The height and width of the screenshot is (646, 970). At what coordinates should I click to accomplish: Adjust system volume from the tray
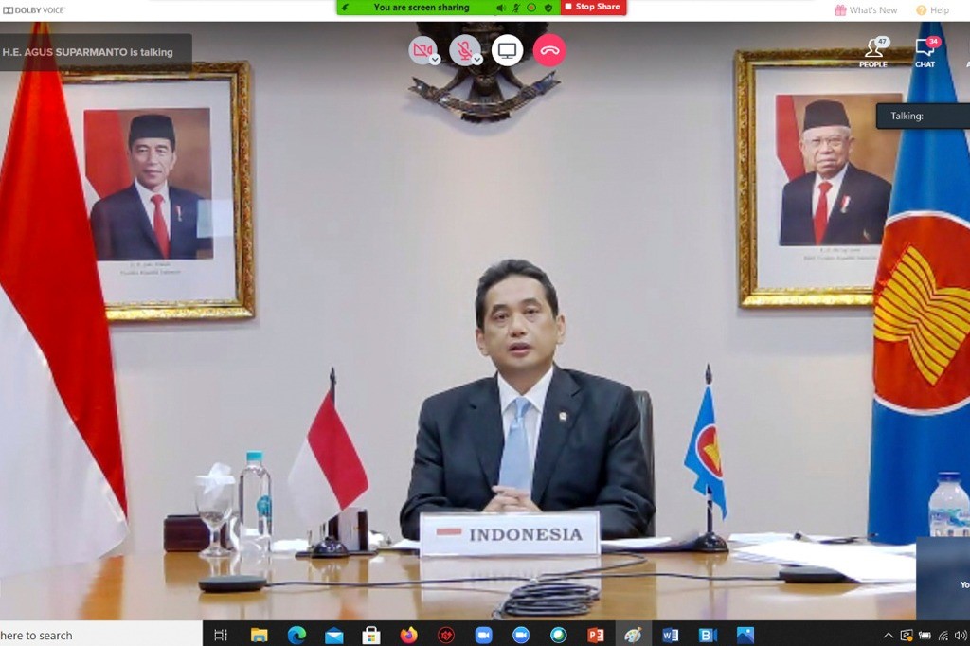[961, 635]
